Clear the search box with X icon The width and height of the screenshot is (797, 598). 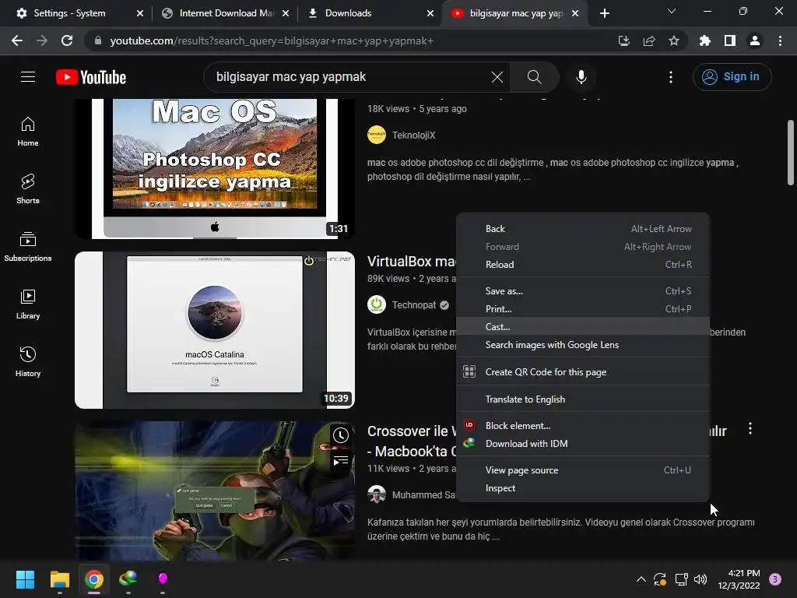click(x=497, y=77)
